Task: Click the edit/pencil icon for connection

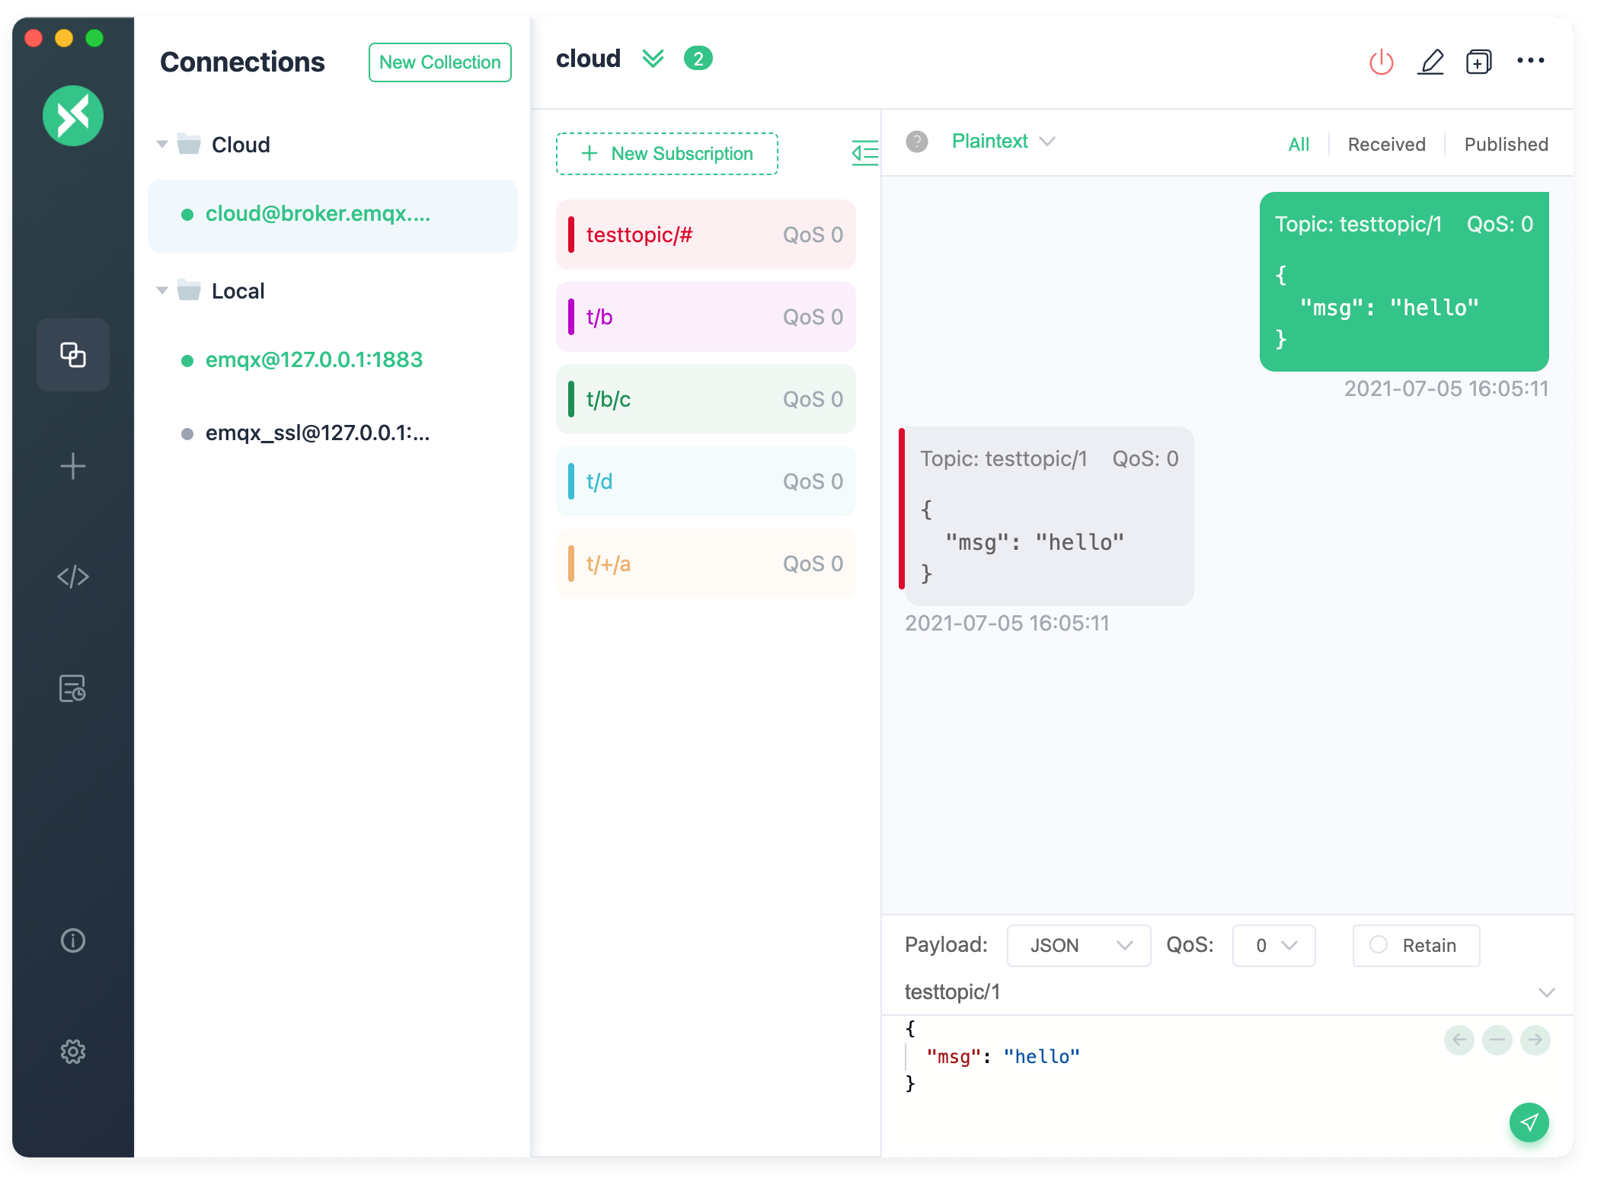Action: (1431, 59)
